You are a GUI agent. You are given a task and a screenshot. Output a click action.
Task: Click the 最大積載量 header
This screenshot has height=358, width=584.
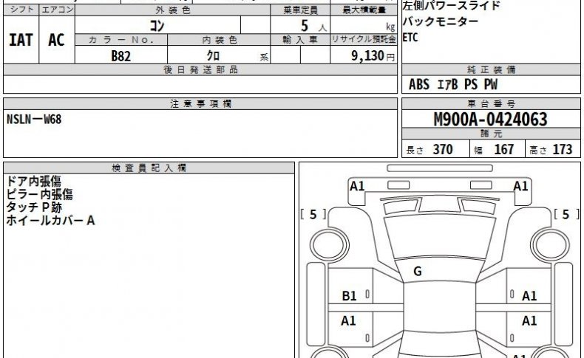[x=364, y=10]
